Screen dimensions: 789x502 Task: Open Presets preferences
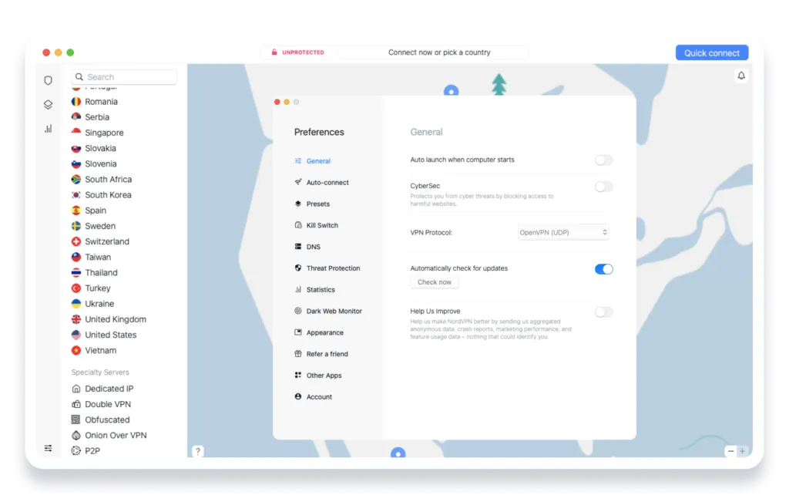point(317,204)
